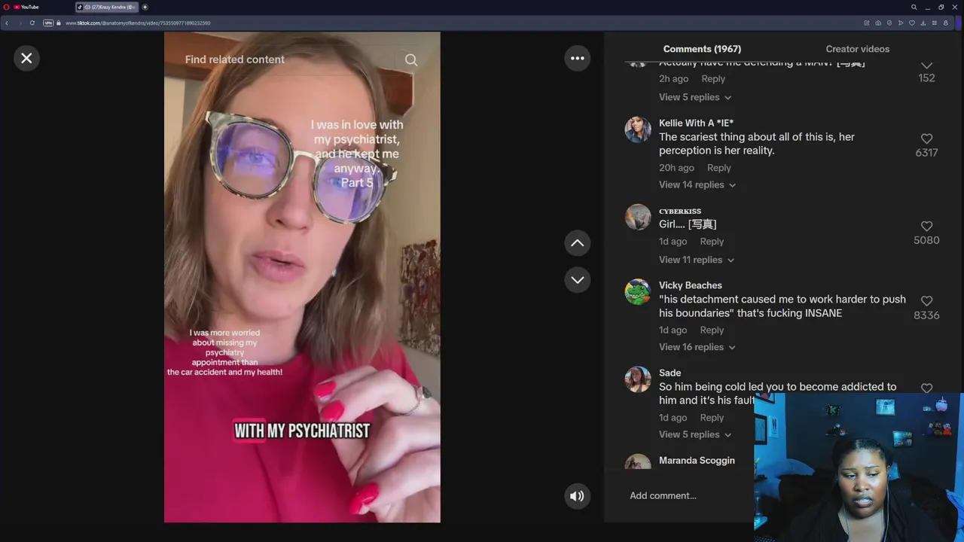
Task: Open the easy setup sliders icon
Action: [935, 23]
